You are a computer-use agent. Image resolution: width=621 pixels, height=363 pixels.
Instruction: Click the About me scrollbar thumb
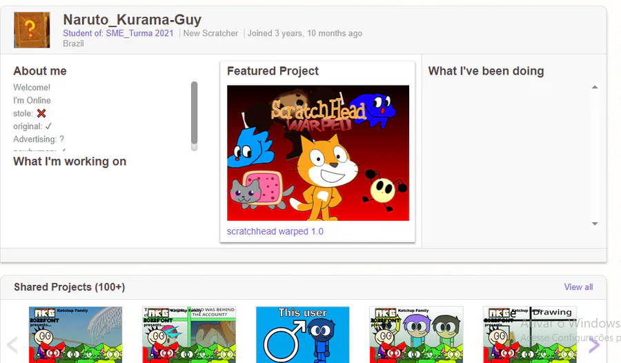(194, 116)
